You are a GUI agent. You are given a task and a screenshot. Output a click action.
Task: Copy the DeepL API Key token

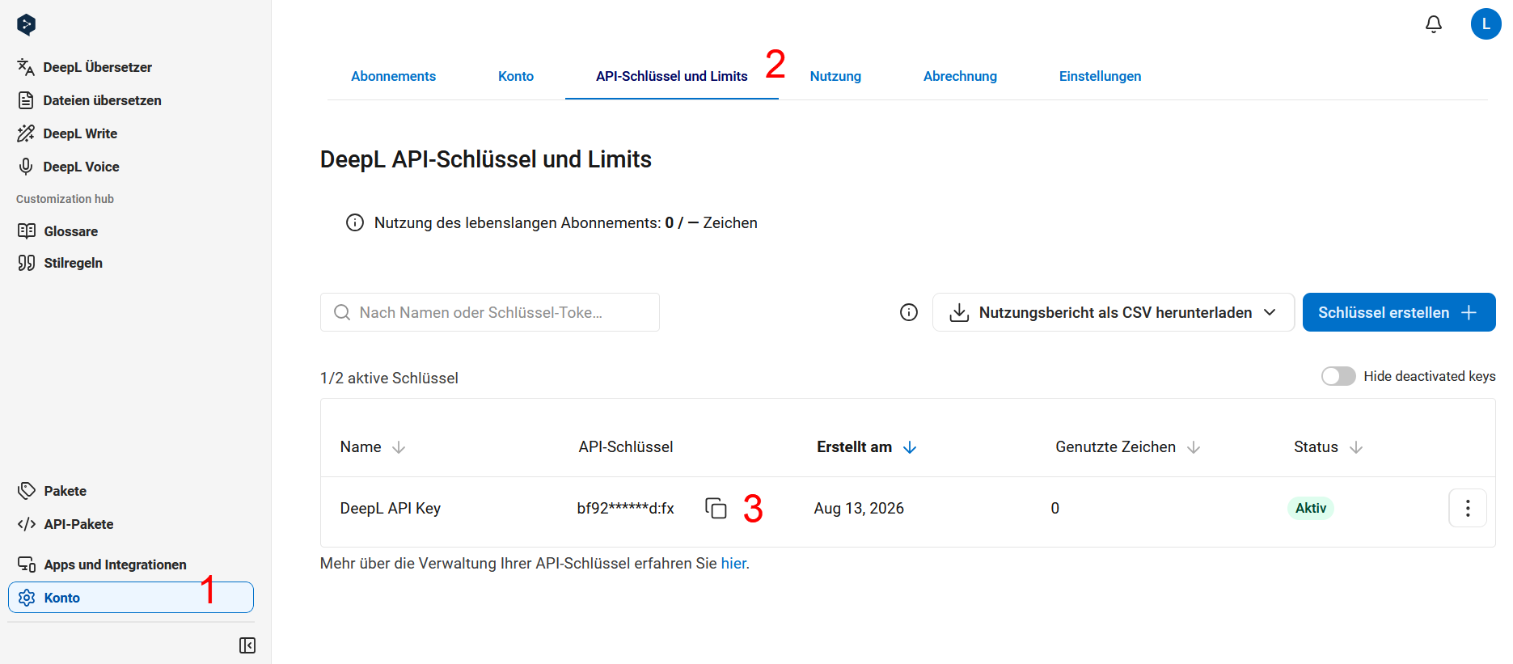tap(716, 508)
